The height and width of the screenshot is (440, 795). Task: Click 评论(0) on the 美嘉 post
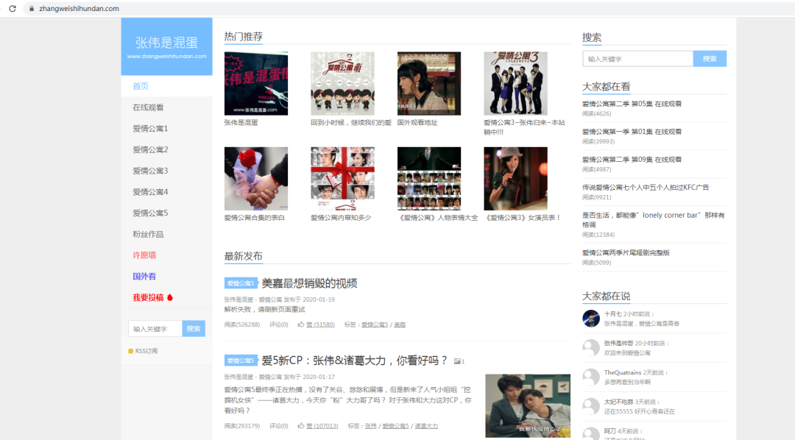[279, 324]
